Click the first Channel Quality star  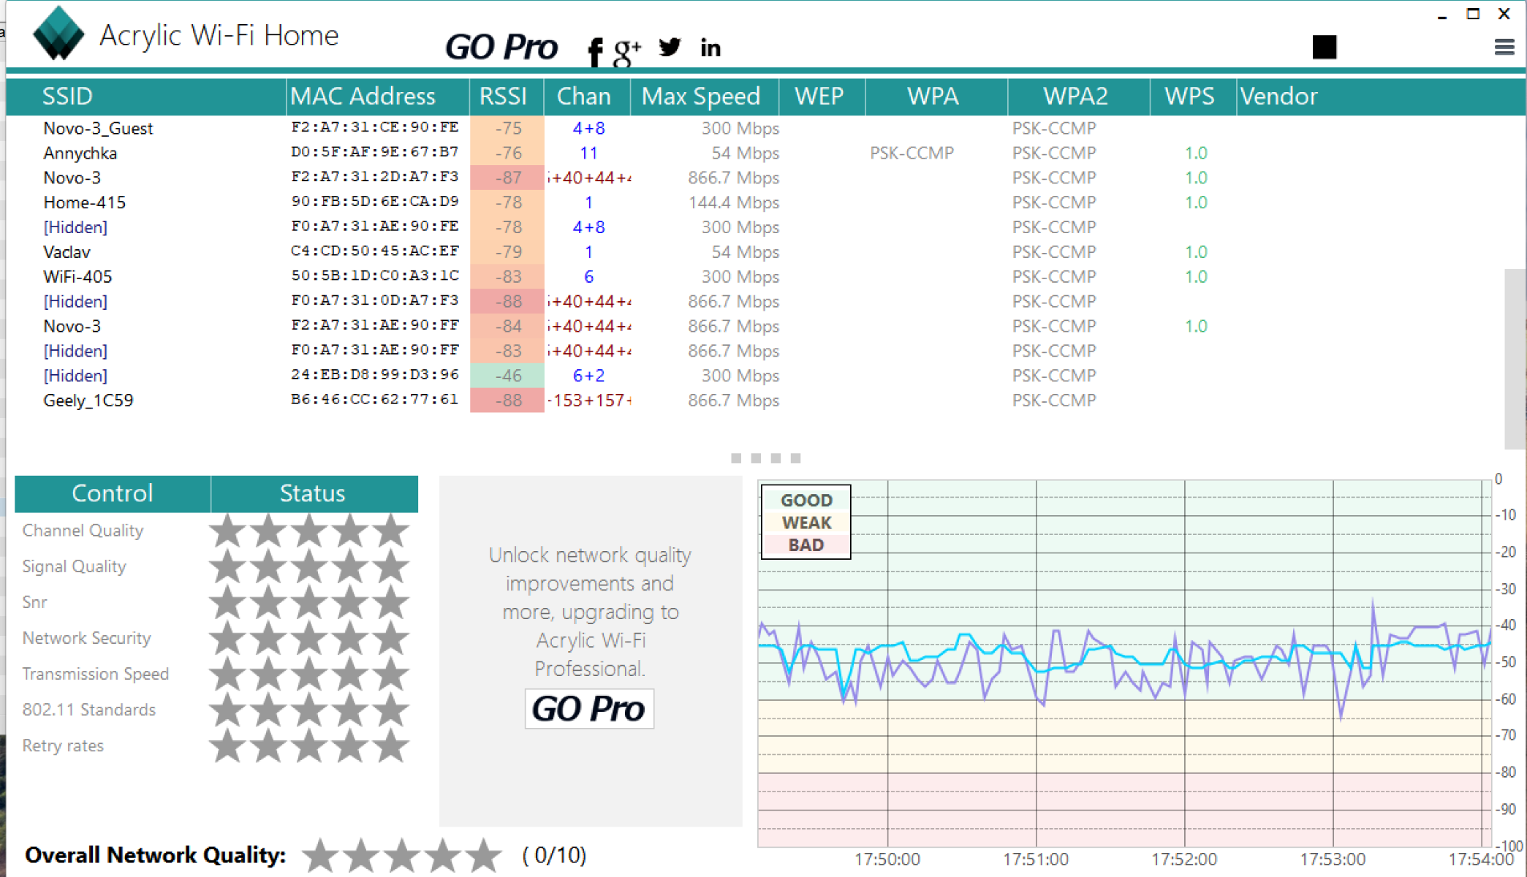point(227,531)
